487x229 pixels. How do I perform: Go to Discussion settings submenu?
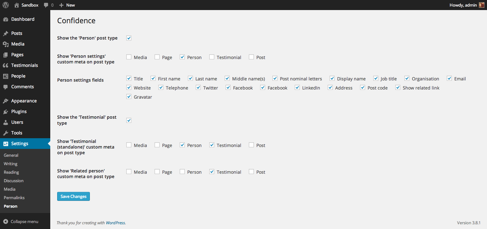click(14, 181)
